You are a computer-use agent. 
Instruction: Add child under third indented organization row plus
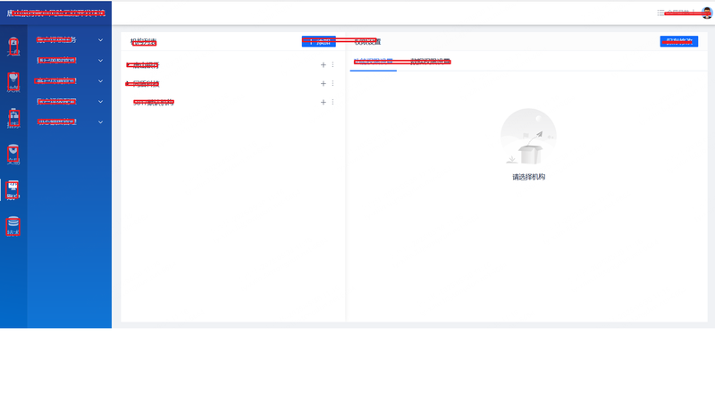[x=323, y=102]
